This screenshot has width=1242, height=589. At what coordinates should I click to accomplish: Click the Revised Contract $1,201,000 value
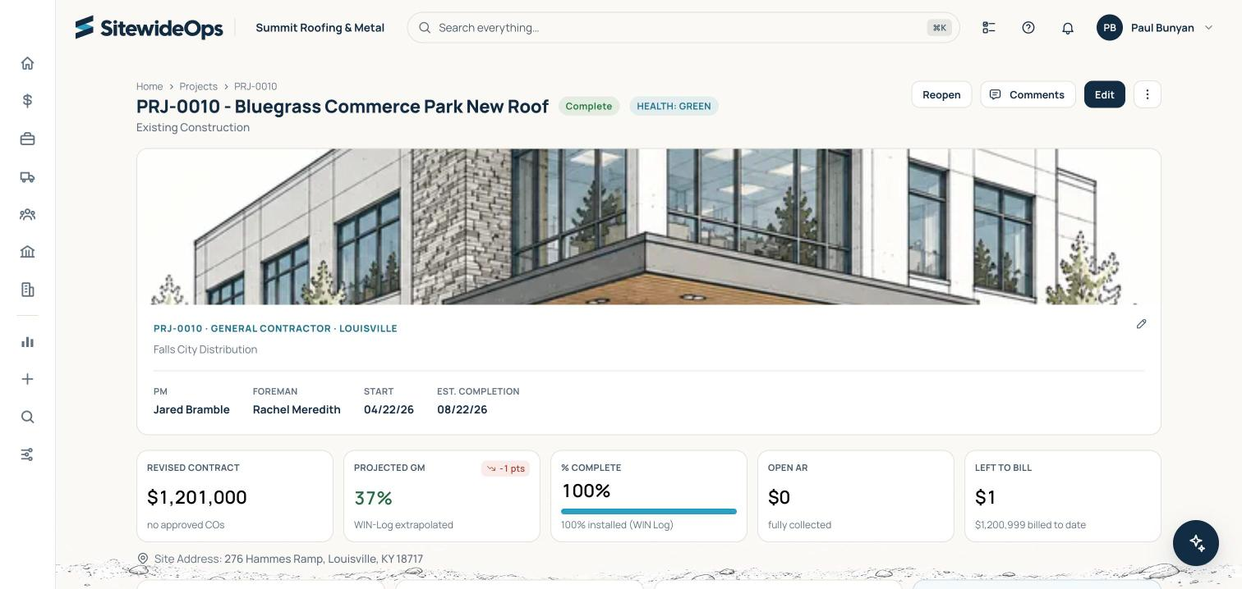[x=197, y=497]
